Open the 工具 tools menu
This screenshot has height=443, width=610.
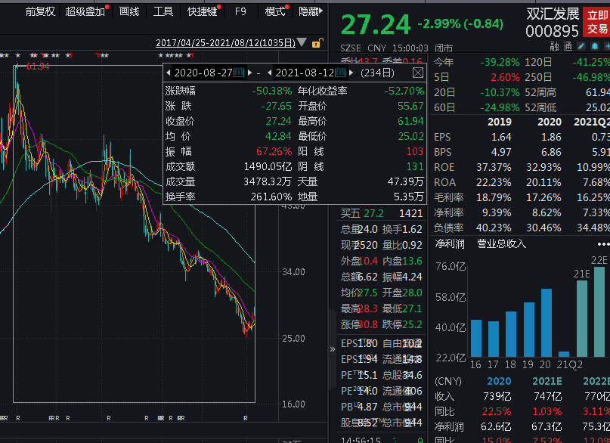click(x=163, y=11)
